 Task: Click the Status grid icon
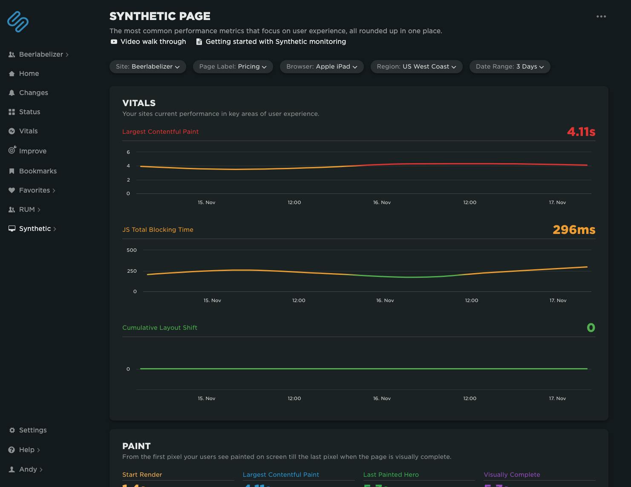point(12,112)
